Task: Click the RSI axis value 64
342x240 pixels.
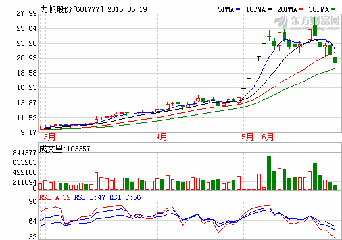Action: (x=32, y=221)
